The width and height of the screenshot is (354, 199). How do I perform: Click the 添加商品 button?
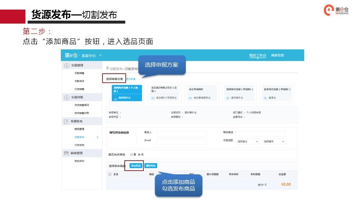136,165
